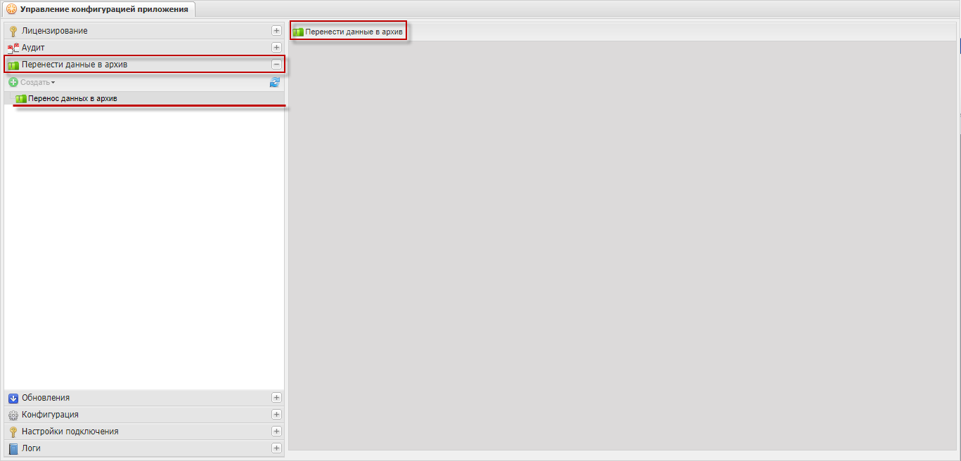Click the Аудит section icon
961x461 pixels.
pos(13,48)
